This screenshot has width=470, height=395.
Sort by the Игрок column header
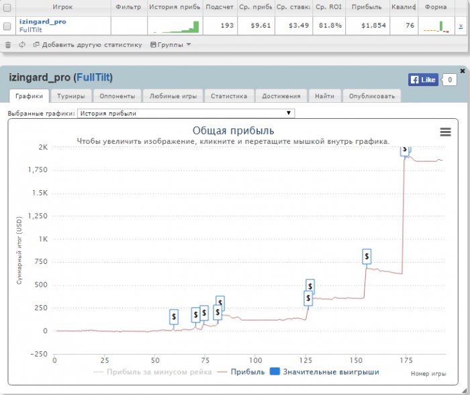(x=62, y=7)
